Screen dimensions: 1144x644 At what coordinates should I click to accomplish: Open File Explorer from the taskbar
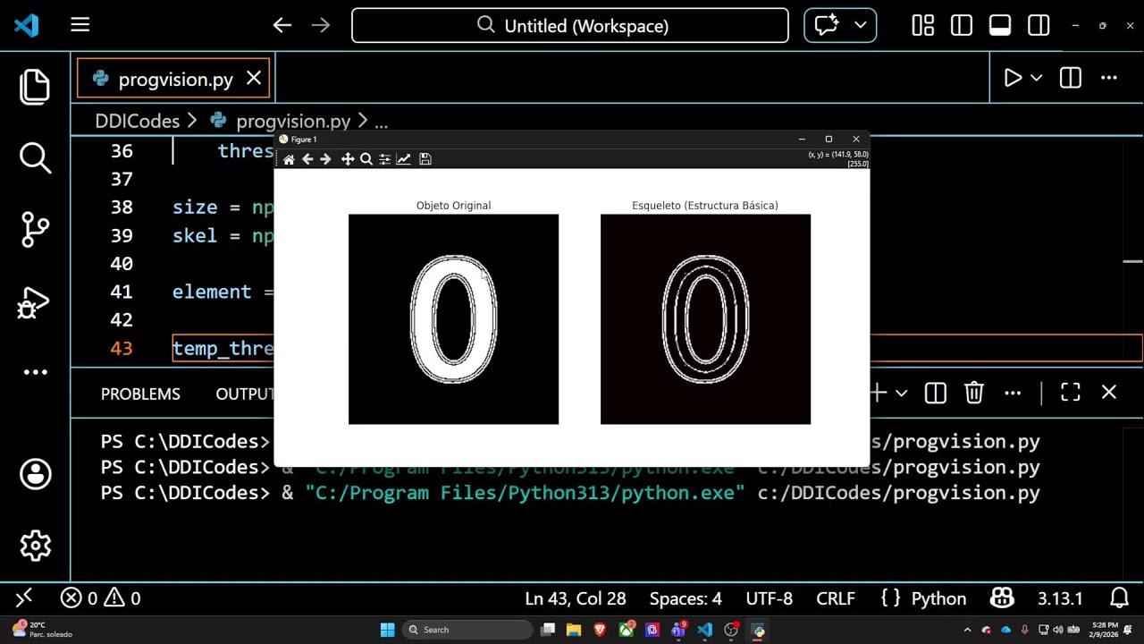574,630
